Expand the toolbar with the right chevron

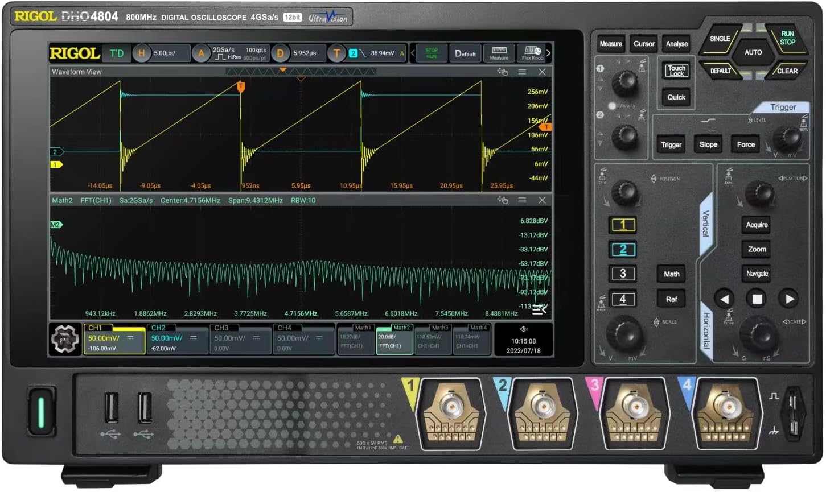coord(549,53)
